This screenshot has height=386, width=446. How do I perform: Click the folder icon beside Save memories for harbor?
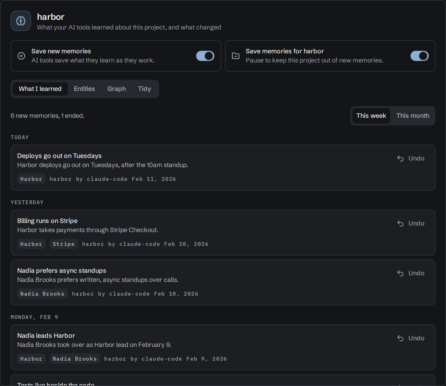(236, 56)
